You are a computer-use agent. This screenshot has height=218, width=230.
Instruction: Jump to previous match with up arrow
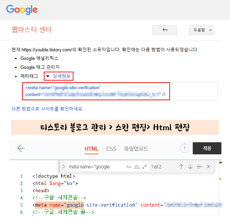181,167
